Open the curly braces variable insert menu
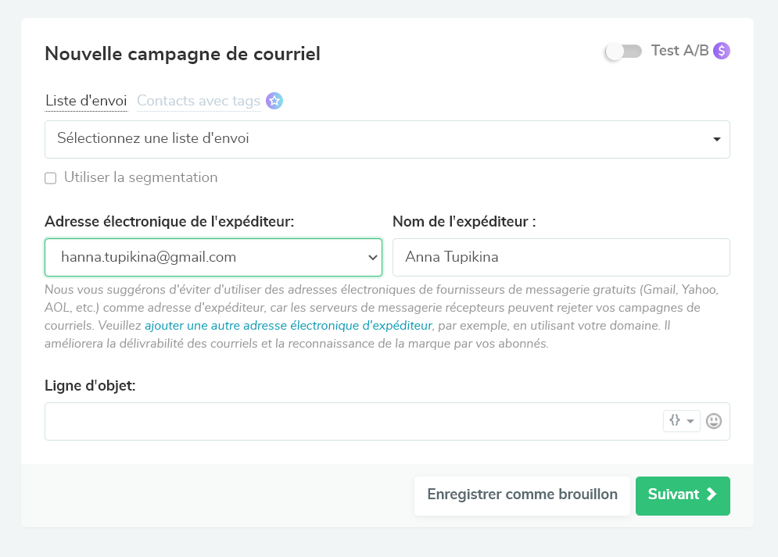 pos(681,421)
